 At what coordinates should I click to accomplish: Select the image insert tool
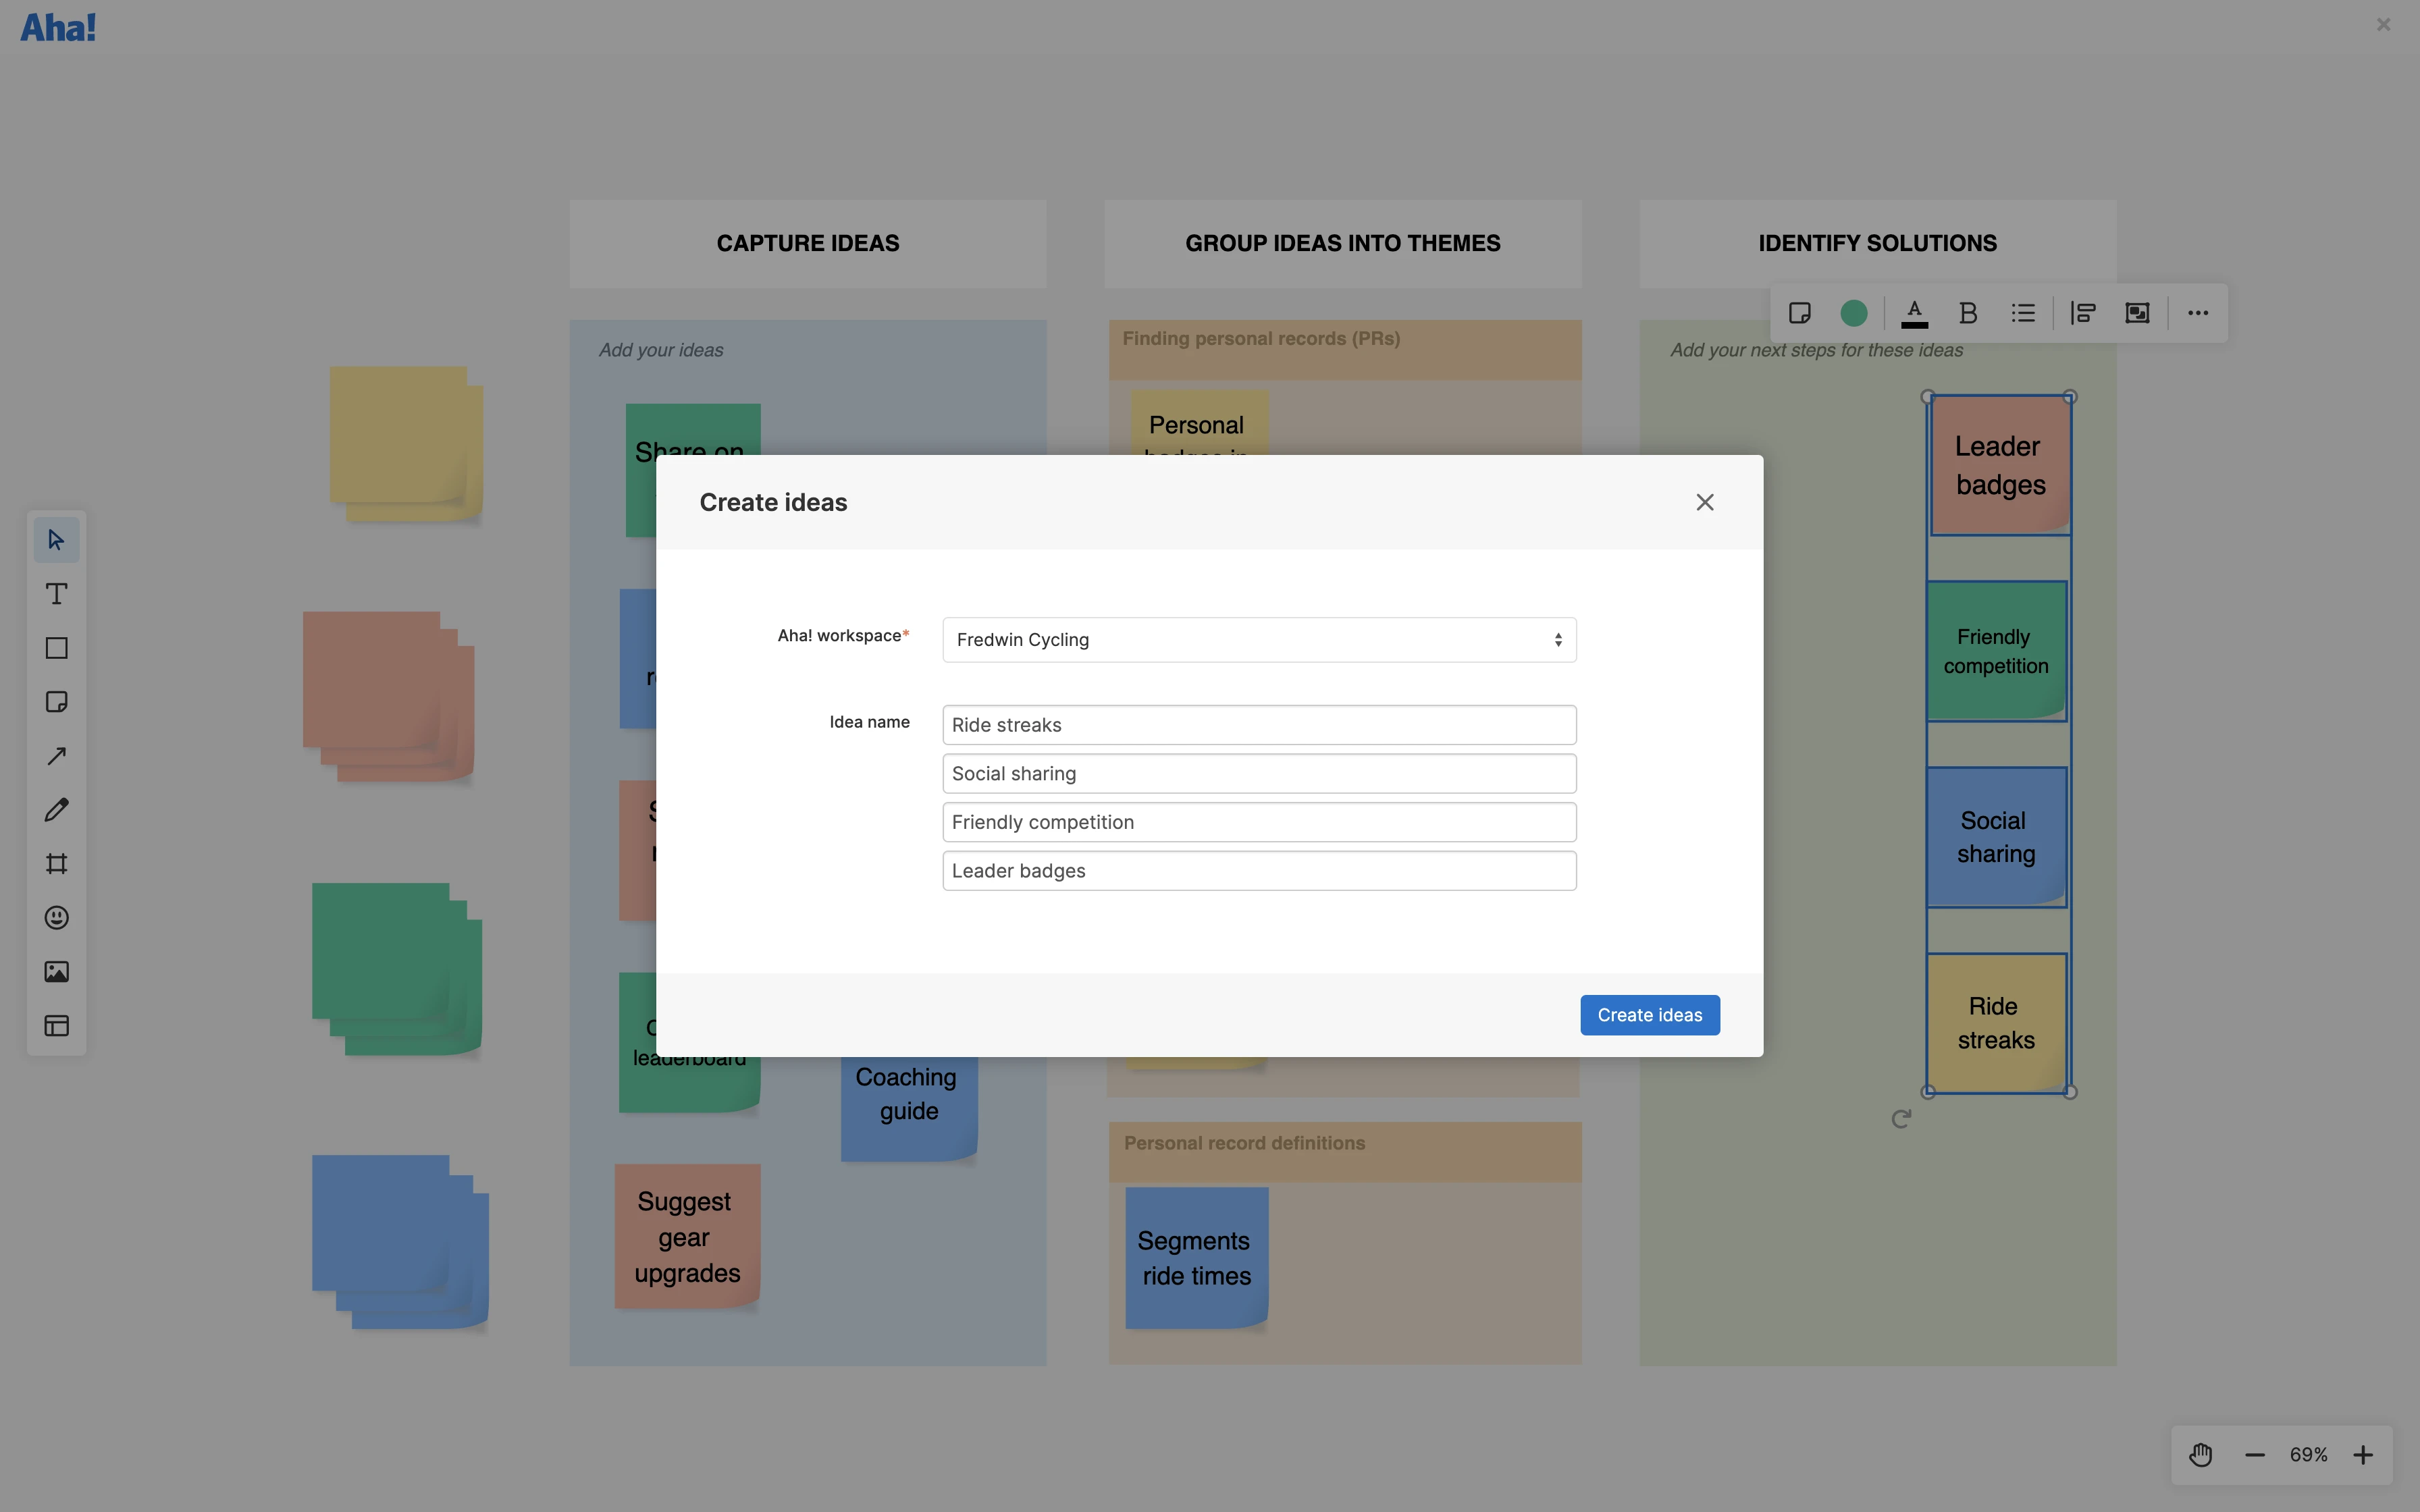pos(57,972)
